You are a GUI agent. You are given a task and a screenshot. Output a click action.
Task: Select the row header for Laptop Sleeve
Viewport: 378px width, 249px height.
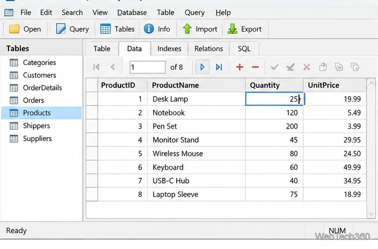tap(92, 194)
